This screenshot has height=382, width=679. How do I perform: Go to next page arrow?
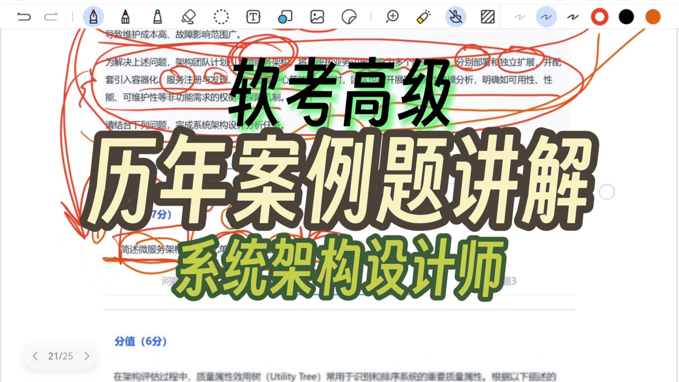87,356
